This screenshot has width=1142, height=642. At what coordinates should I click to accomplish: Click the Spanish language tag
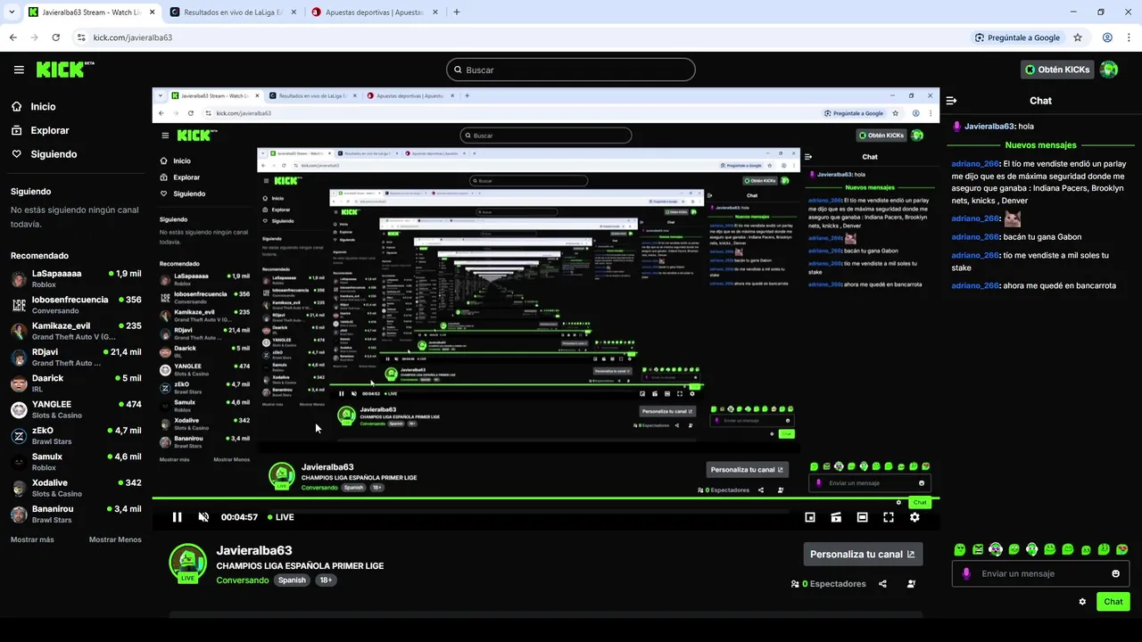[292, 580]
